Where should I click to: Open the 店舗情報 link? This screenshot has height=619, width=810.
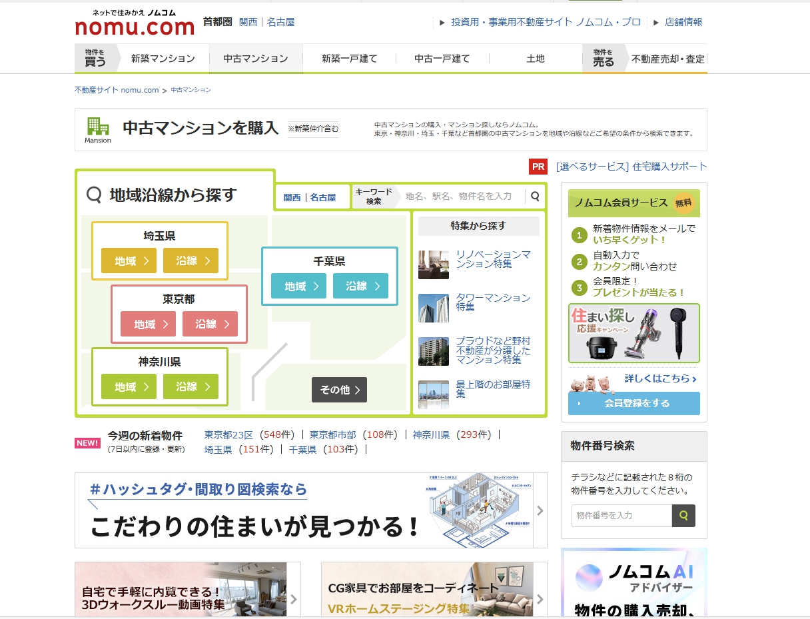click(x=683, y=22)
